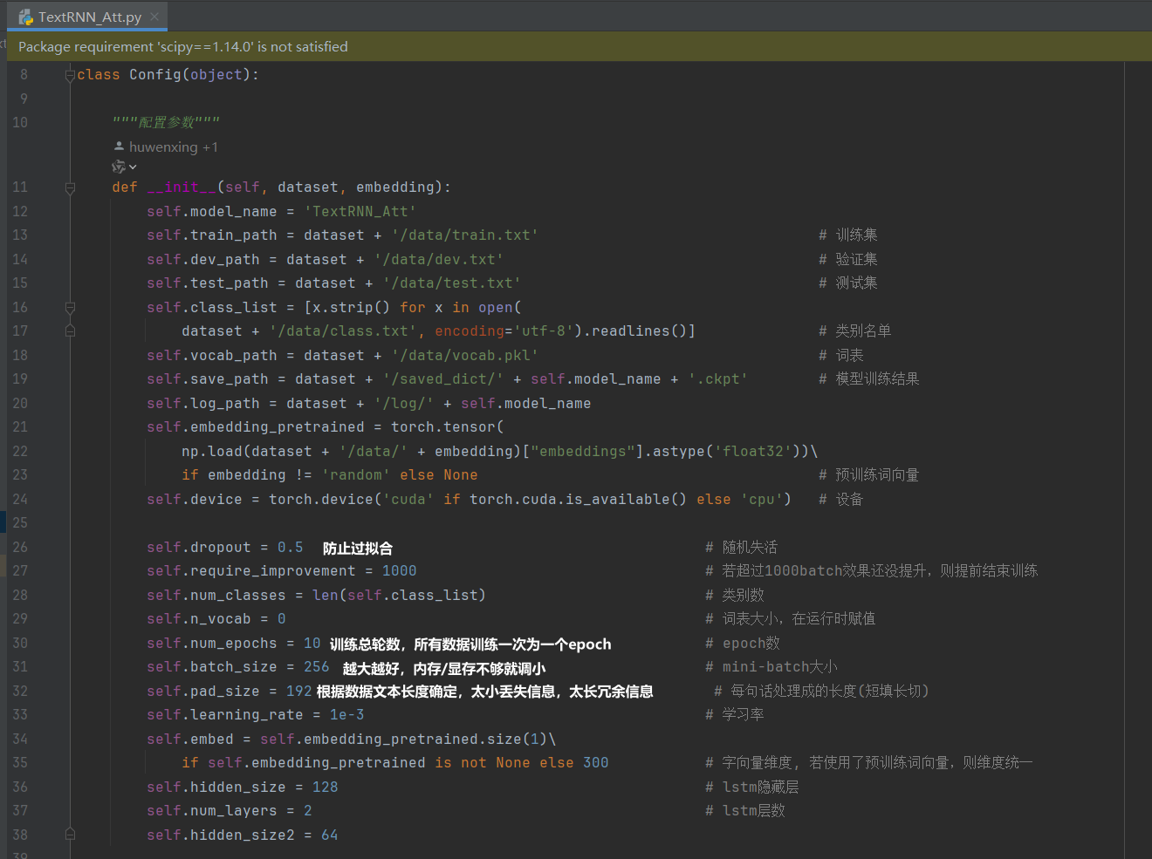Screen dimensions: 1152x859
Task: Click the num_layers value 2
Action: coord(307,811)
